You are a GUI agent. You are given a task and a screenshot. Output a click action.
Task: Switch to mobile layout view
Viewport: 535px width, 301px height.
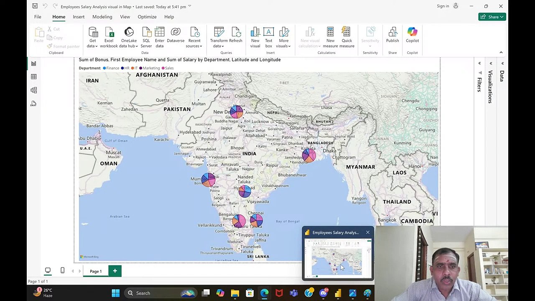(62, 270)
